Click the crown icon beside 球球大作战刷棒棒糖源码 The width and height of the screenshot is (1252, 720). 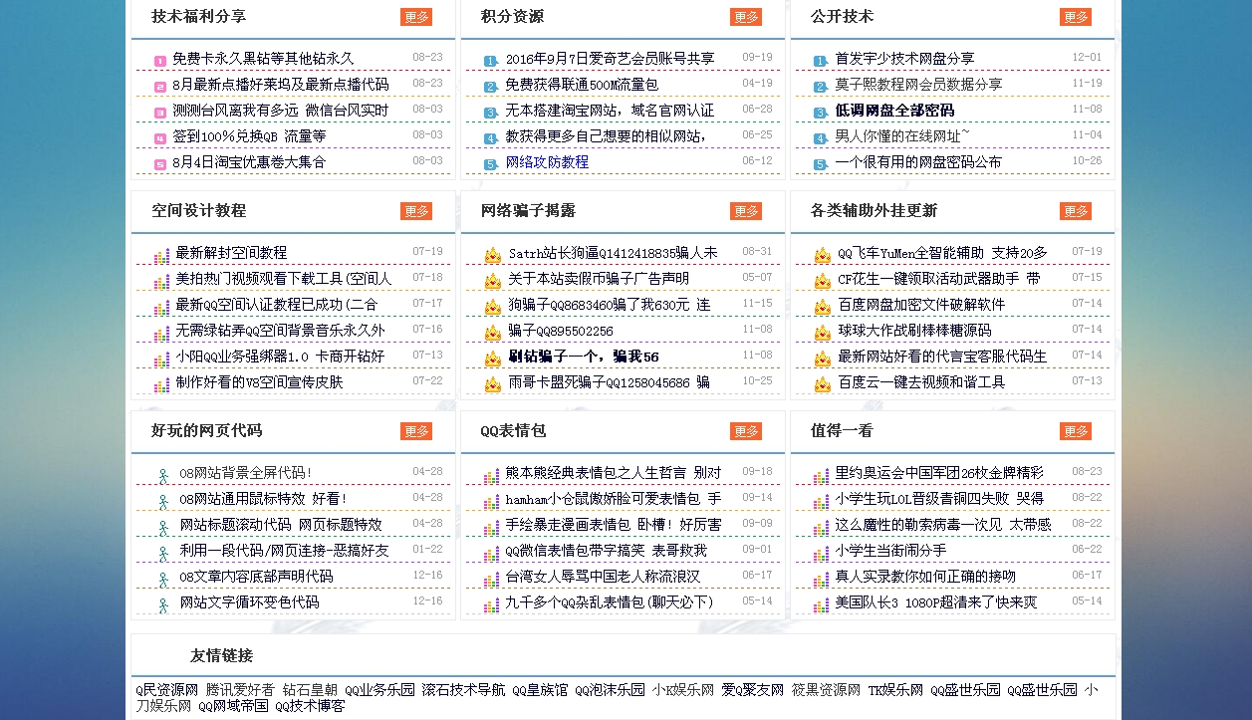822,333
